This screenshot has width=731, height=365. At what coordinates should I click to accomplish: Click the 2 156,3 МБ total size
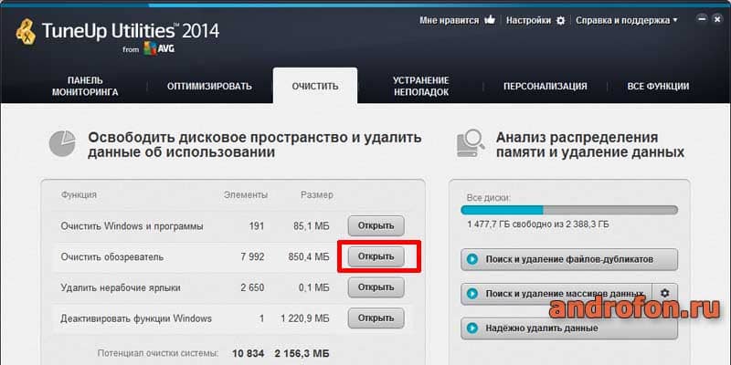pos(302,353)
